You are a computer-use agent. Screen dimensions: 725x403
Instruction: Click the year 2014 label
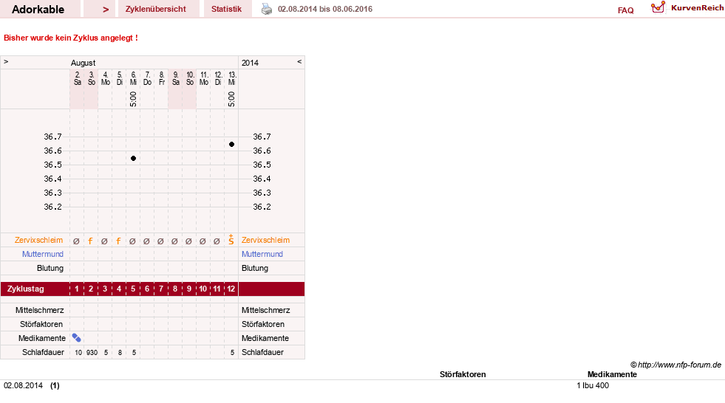pyautogui.click(x=250, y=63)
